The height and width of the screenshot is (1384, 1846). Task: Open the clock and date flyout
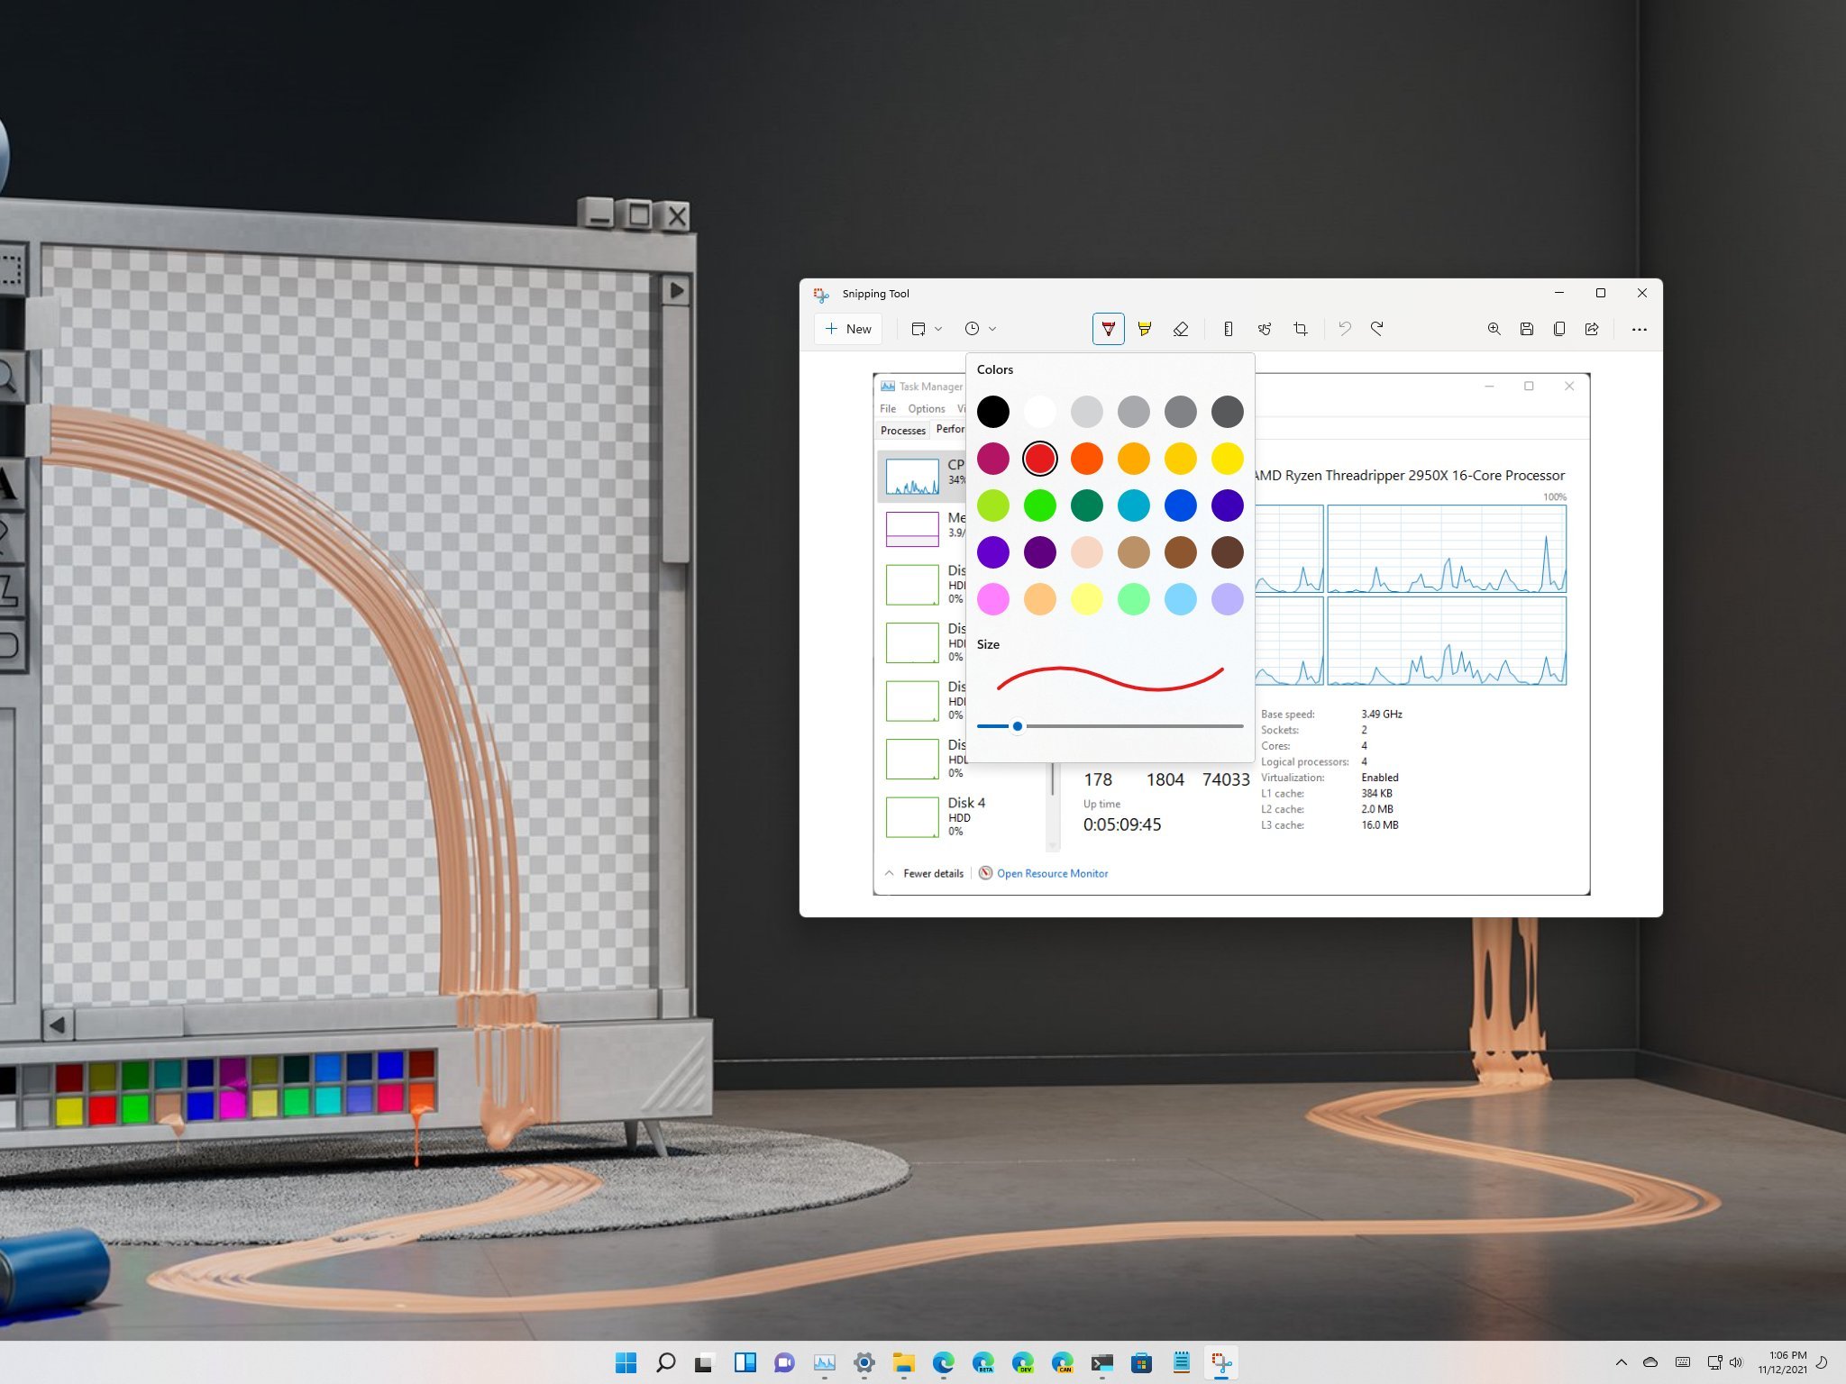coord(1782,1362)
